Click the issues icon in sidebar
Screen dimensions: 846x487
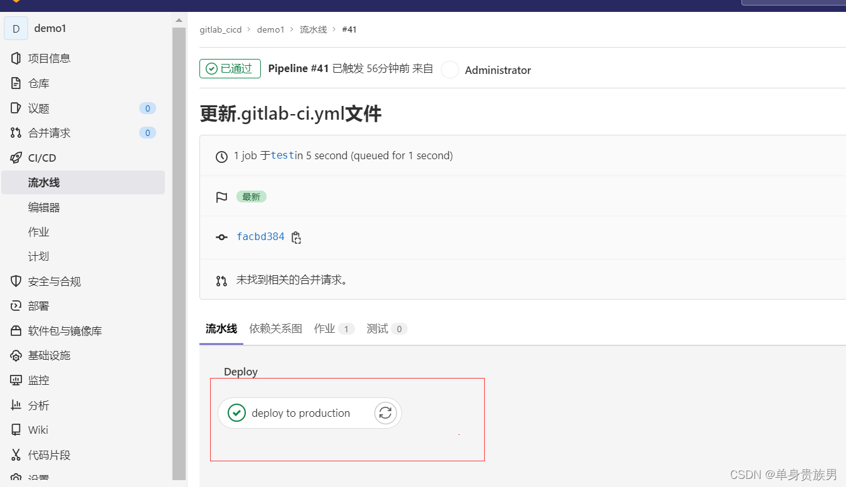tap(16, 108)
